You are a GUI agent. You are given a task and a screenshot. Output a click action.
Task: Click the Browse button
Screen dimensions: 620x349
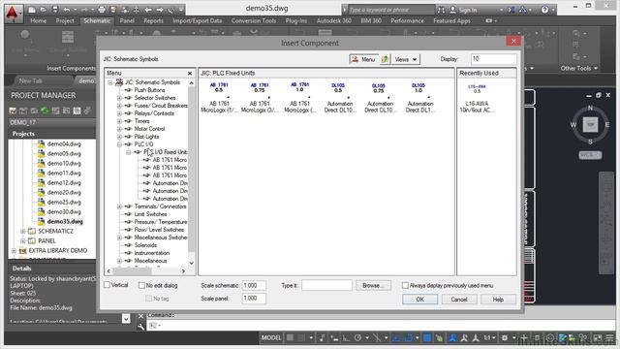(x=373, y=285)
